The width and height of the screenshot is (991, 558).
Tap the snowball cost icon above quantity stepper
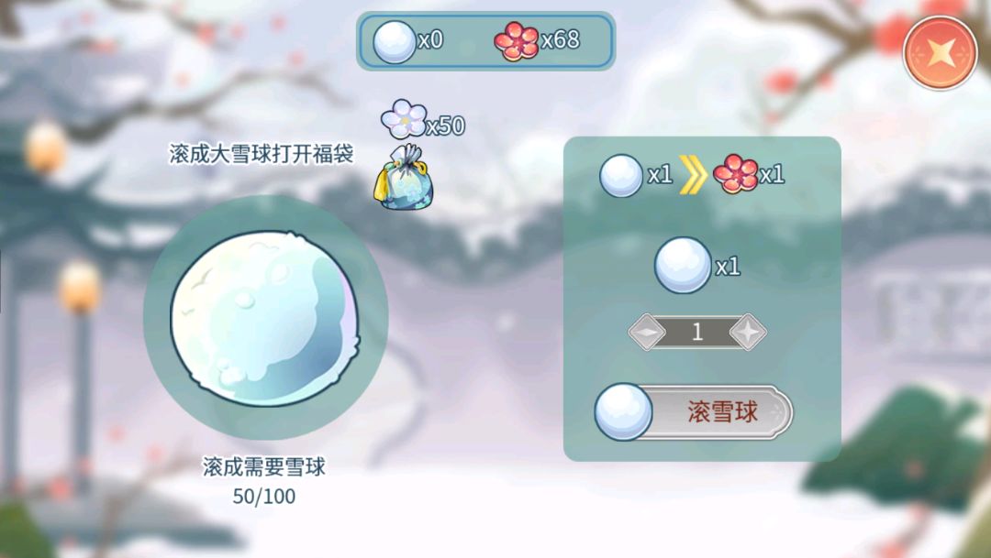pos(683,265)
